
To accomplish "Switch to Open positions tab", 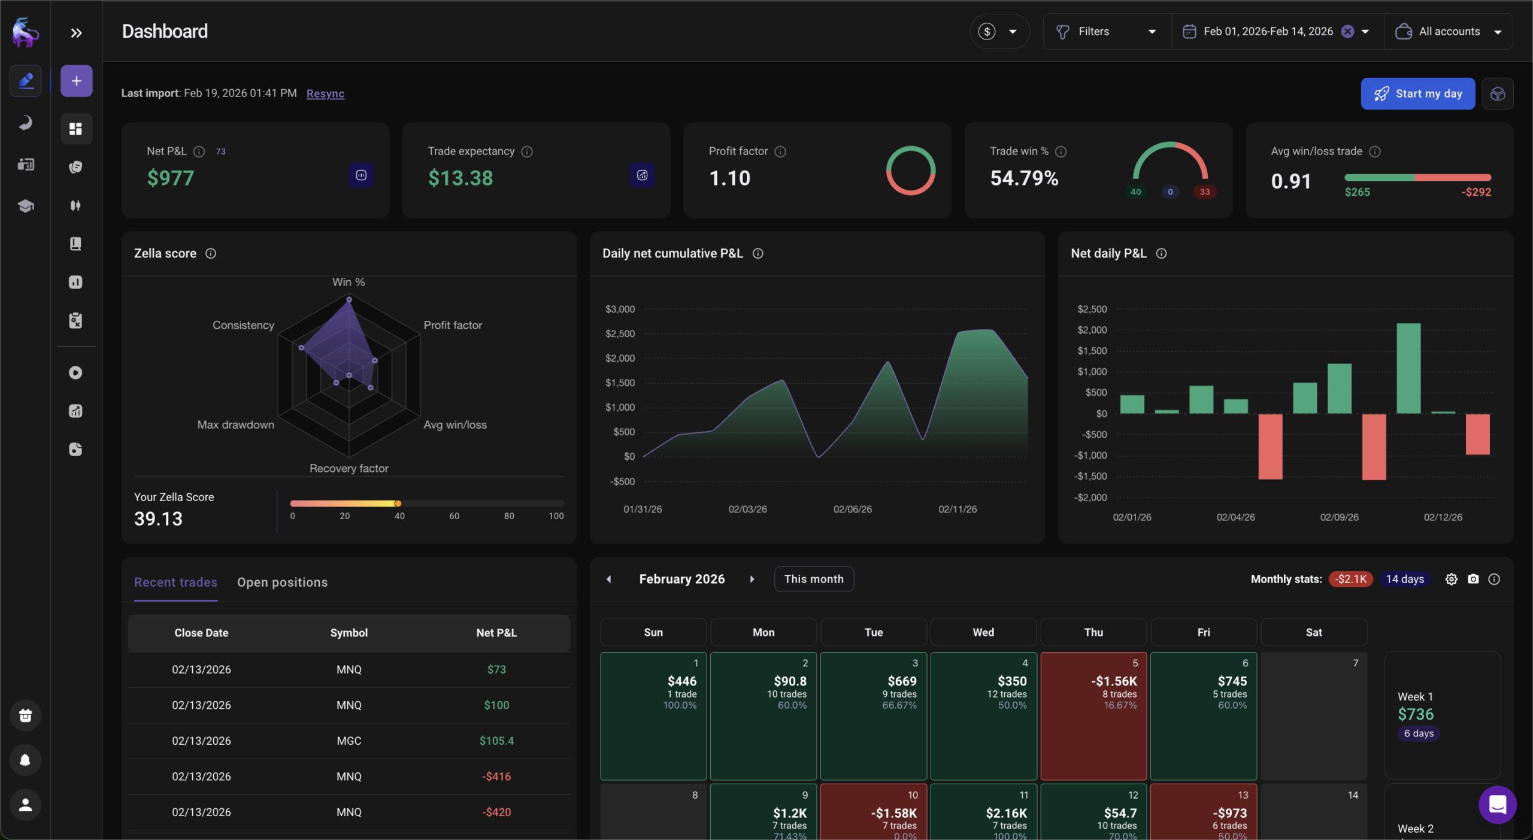I will click(x=282, y=582).
